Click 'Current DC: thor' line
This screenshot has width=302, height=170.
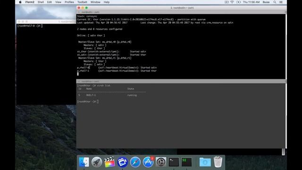(141, 19)
